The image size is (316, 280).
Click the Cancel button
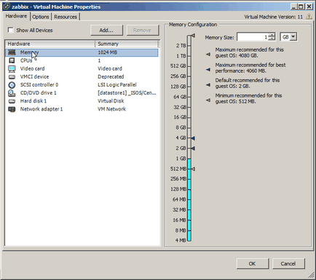pos(288,263)
